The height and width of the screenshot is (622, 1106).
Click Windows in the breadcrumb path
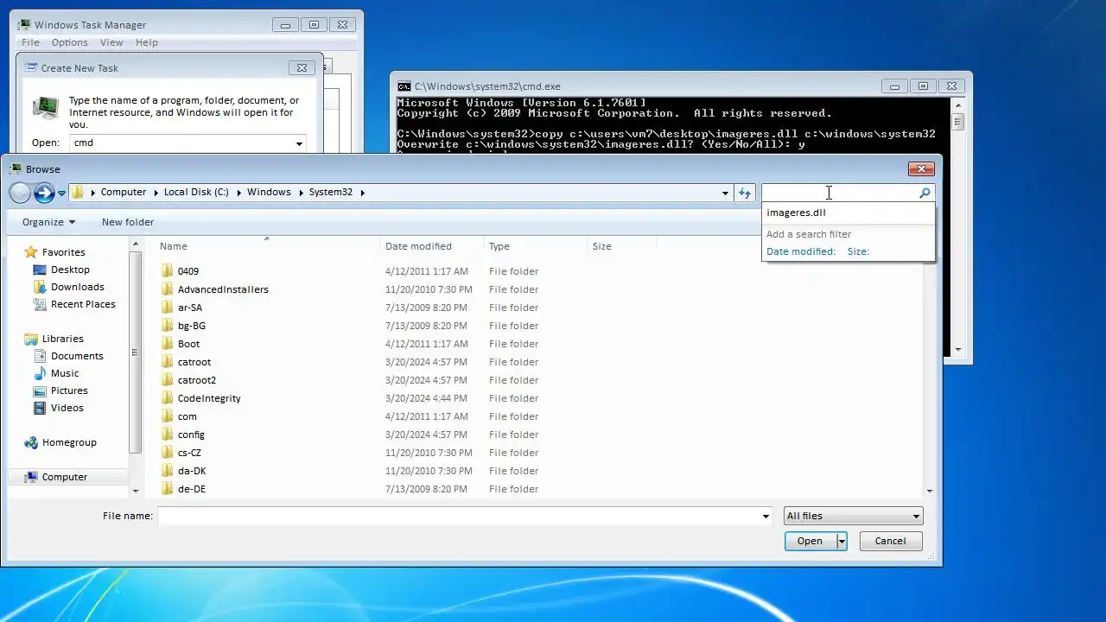point(269,192)
